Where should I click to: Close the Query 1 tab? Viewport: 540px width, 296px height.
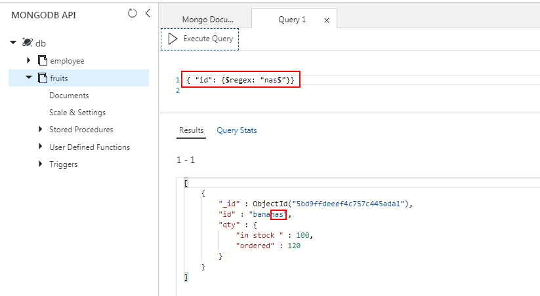tap(327, 20)
